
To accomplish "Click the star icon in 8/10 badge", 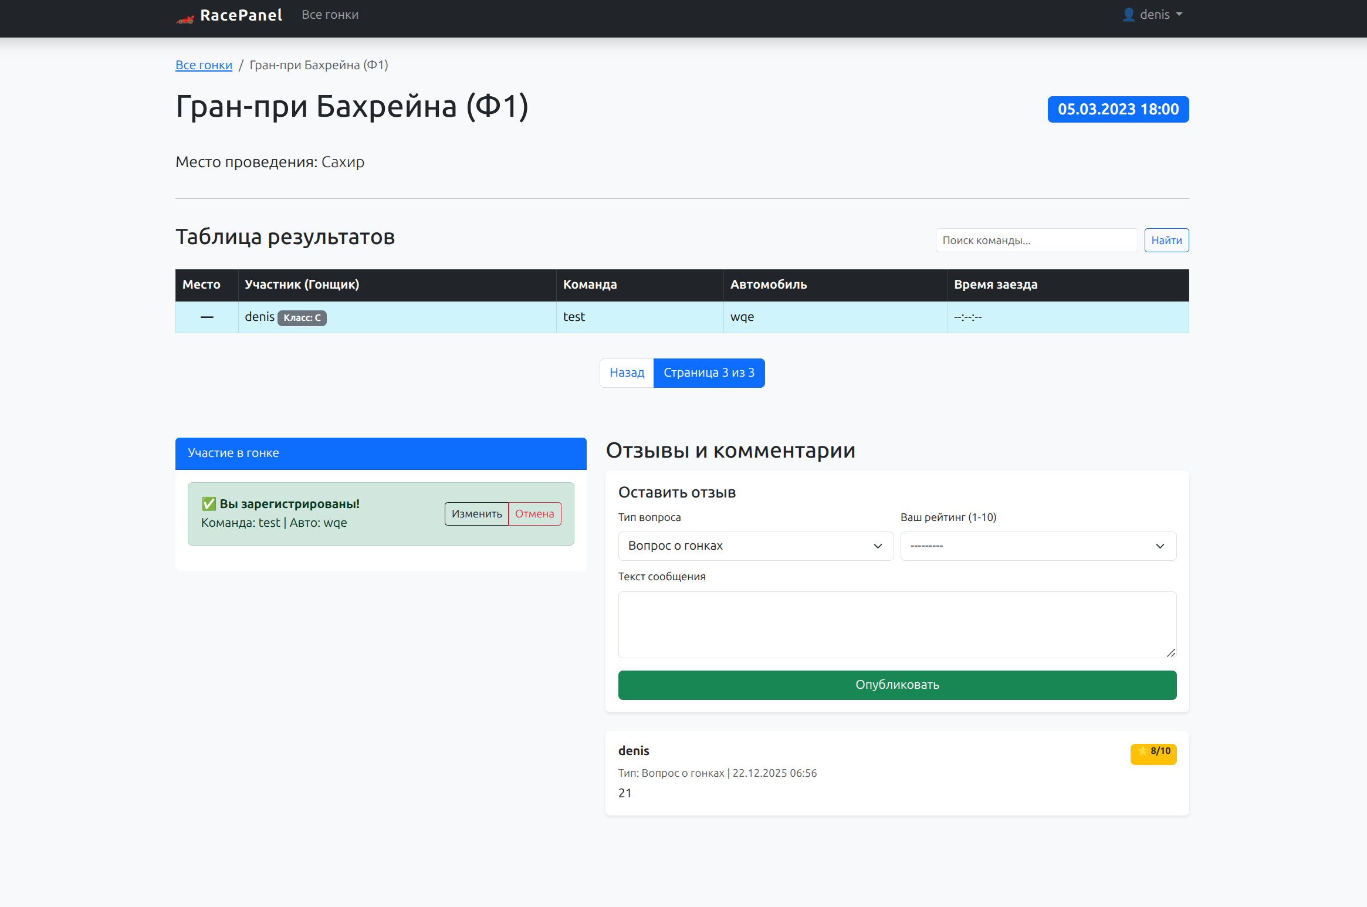I will point(1142,751).
